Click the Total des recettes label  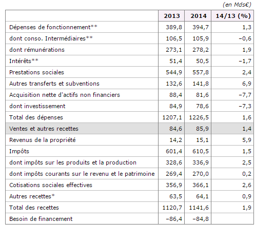[x=34, y=208]
